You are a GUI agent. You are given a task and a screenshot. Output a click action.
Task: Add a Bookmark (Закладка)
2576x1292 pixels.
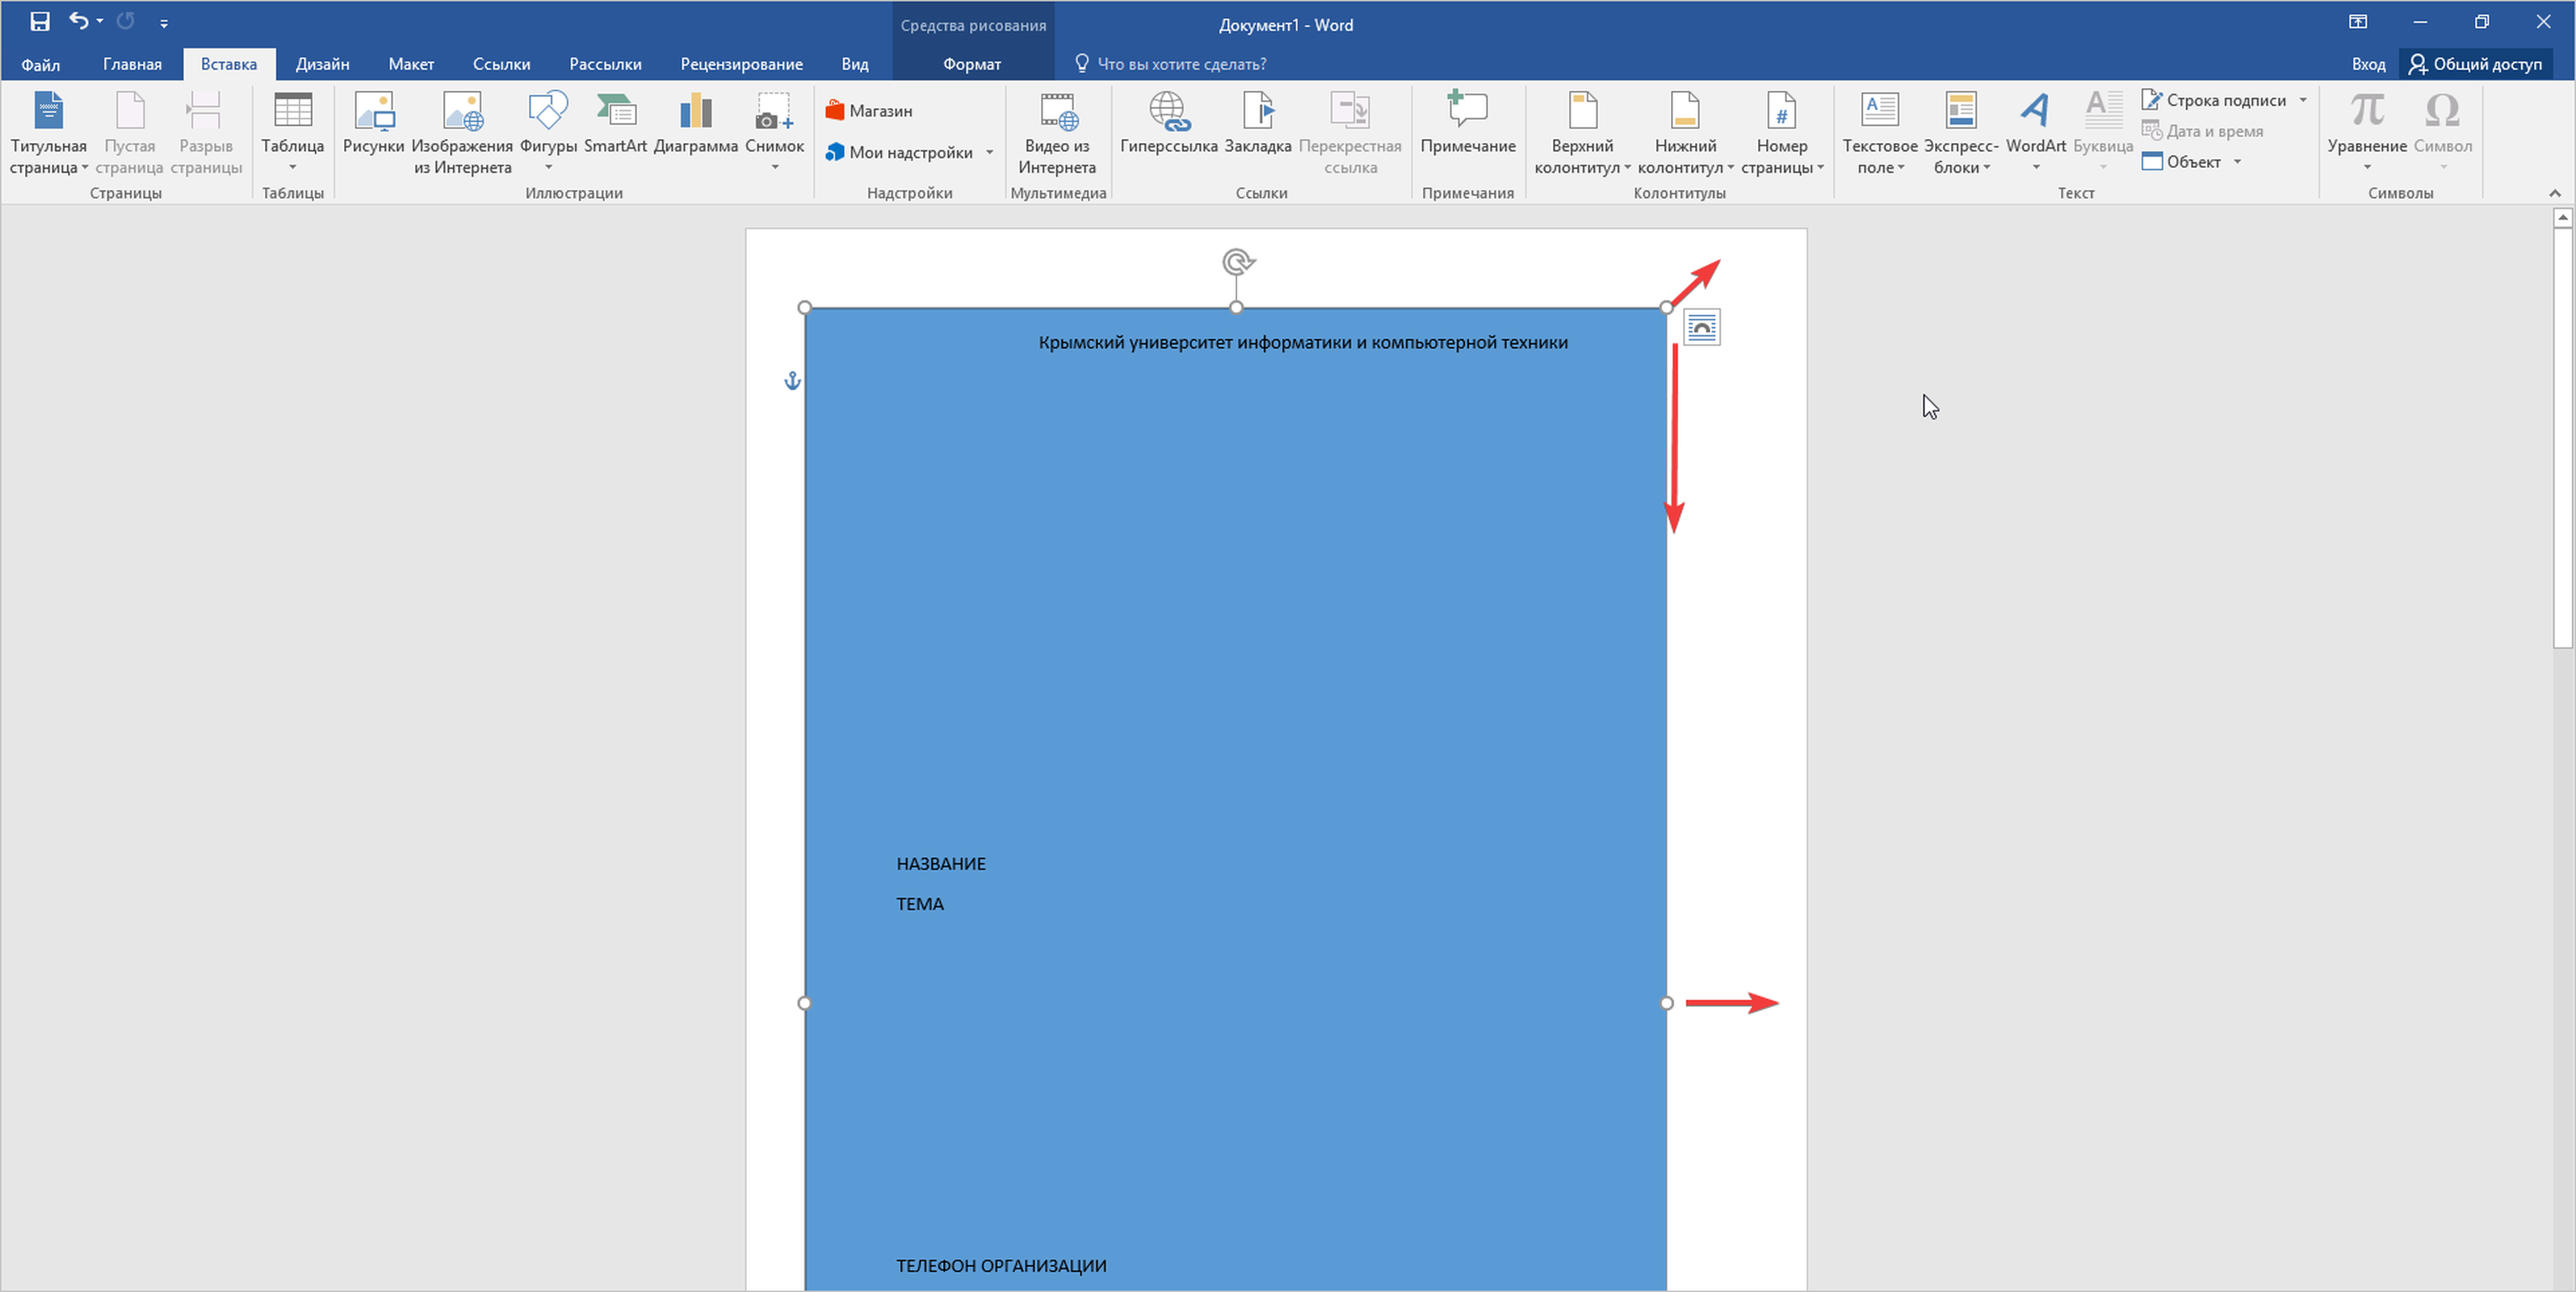1257,112
